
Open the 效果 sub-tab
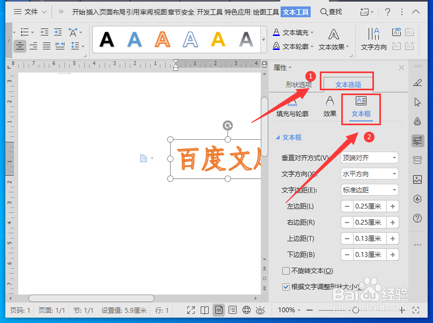click(x=330, y=106)
